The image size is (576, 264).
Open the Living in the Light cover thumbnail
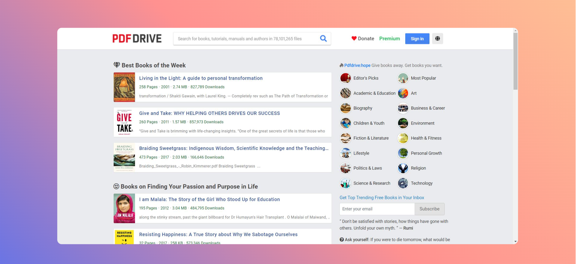pos(124,87)
